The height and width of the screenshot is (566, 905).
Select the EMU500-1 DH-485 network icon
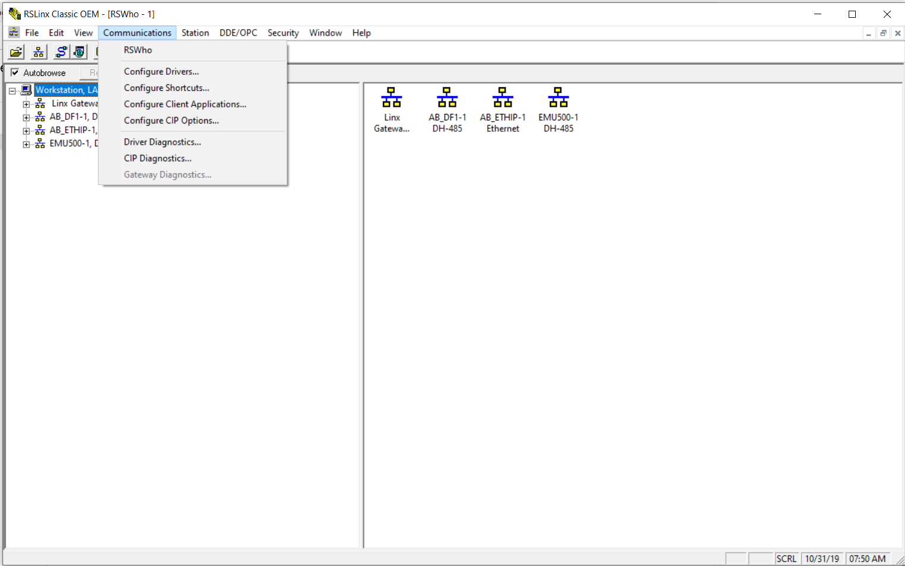[x=558, y=110]
